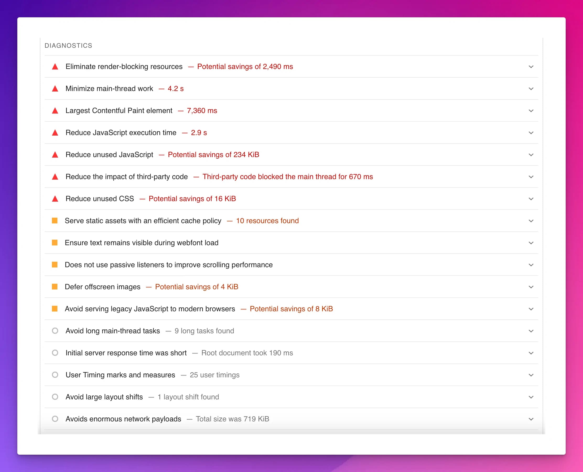Viewport: 583px width, 472px height.
Task: Click orange square beside Defer offscreen images
Action: click(x=55, y=287)
